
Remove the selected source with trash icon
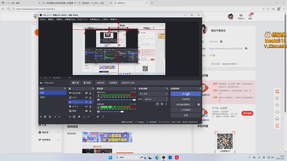(x=74, y=117)
